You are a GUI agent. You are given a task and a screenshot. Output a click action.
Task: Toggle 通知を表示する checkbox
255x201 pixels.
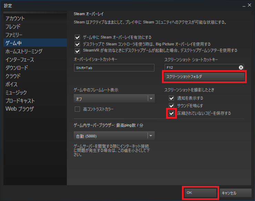171,98
